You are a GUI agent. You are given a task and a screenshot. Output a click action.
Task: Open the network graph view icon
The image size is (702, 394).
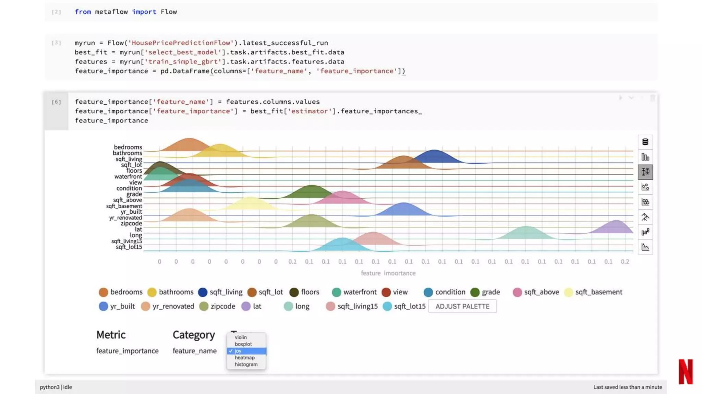tap(645, 217)
